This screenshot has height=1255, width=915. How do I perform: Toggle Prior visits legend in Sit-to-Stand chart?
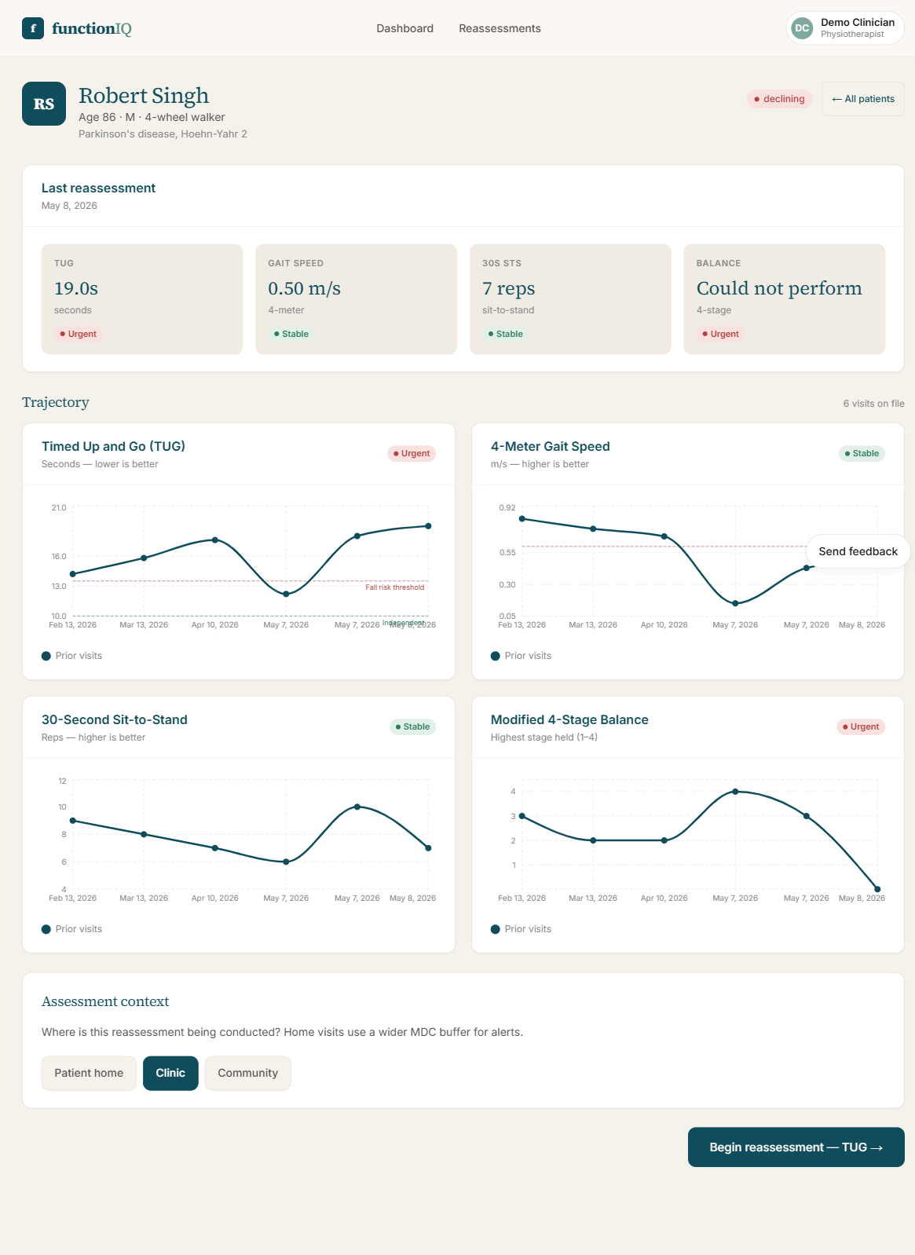click(71, 929)
